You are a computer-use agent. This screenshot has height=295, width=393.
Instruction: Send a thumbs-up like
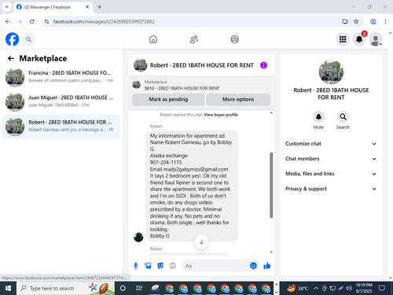point(267,266)
